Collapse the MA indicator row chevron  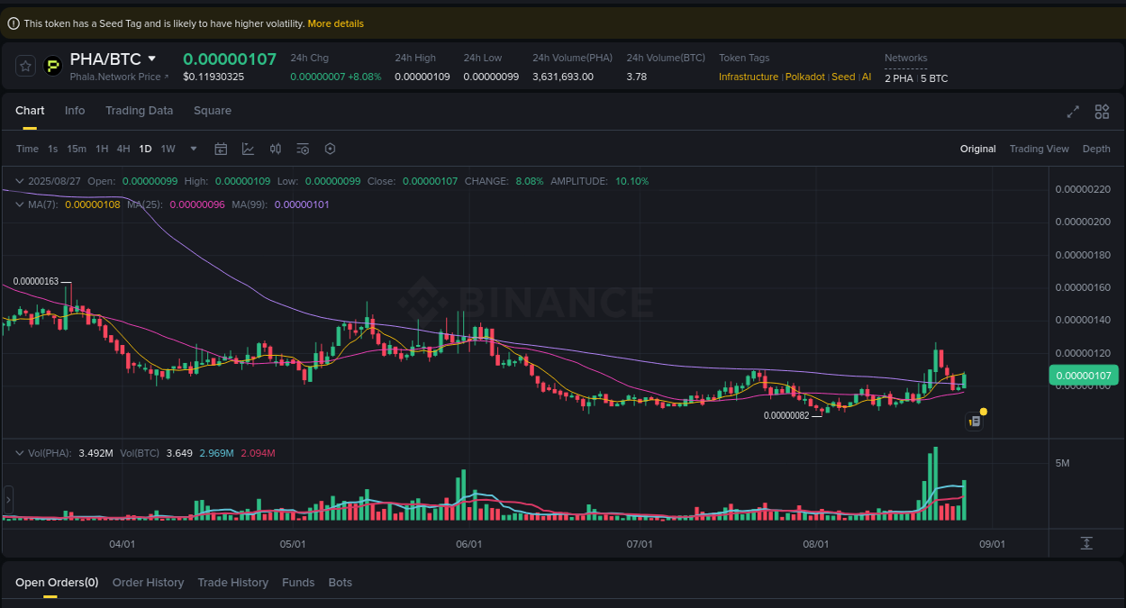18,204
